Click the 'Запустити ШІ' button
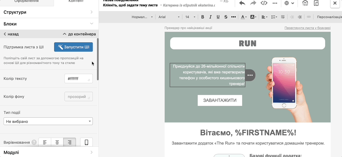 coord(73,47)
